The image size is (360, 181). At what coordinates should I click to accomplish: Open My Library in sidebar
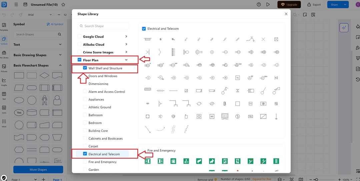point(4,54)
